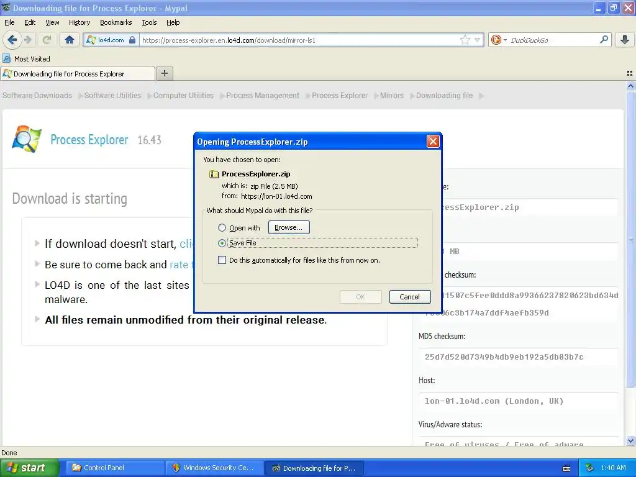Click the 1:40 AM clock

click(x=613, y=468)
